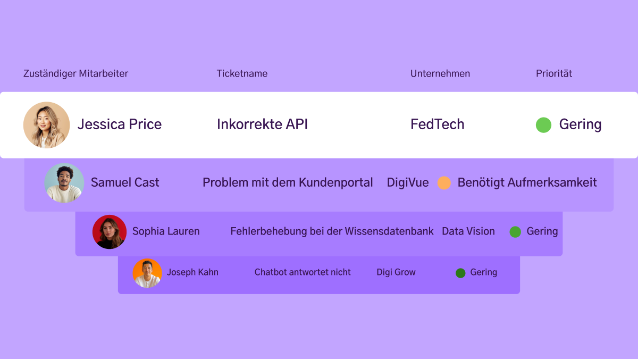Open ticket Problem mit dem Kundenportal
Image resolution: width=638 pixels, height=359 pixels.
point(288,182)
